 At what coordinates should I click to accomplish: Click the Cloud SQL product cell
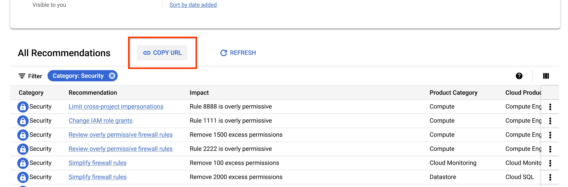tap(520, 177)
